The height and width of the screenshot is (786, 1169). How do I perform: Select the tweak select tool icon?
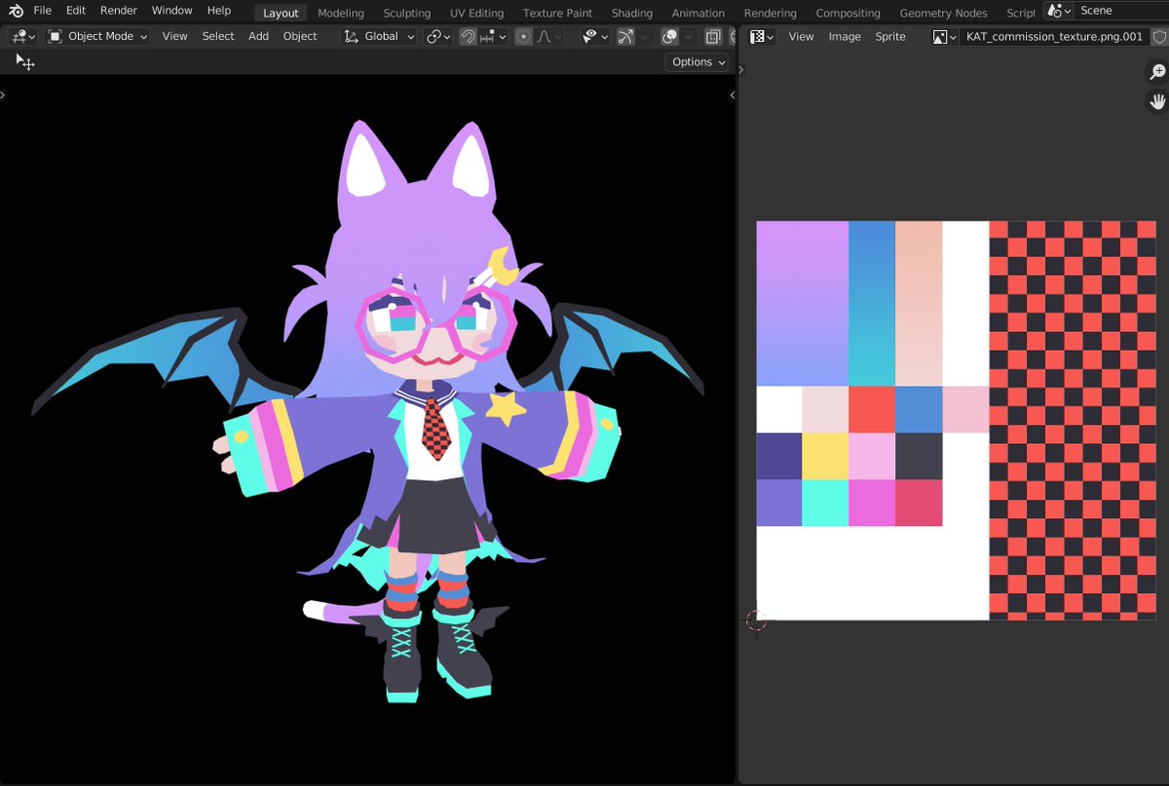(x=25, y=62)
